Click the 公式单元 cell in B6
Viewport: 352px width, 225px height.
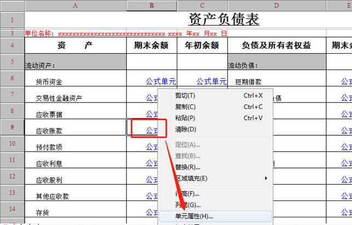click(160, 82)
